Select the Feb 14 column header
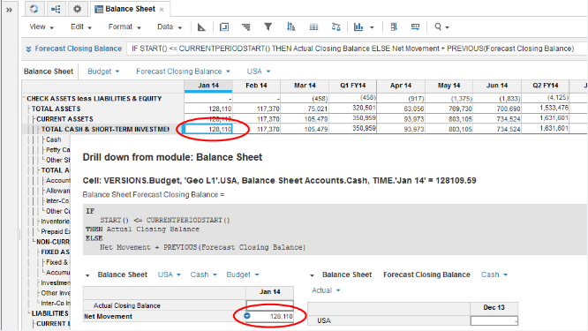Image resolution: width=588 pixels, height=331 pixels. click(257, 86)
